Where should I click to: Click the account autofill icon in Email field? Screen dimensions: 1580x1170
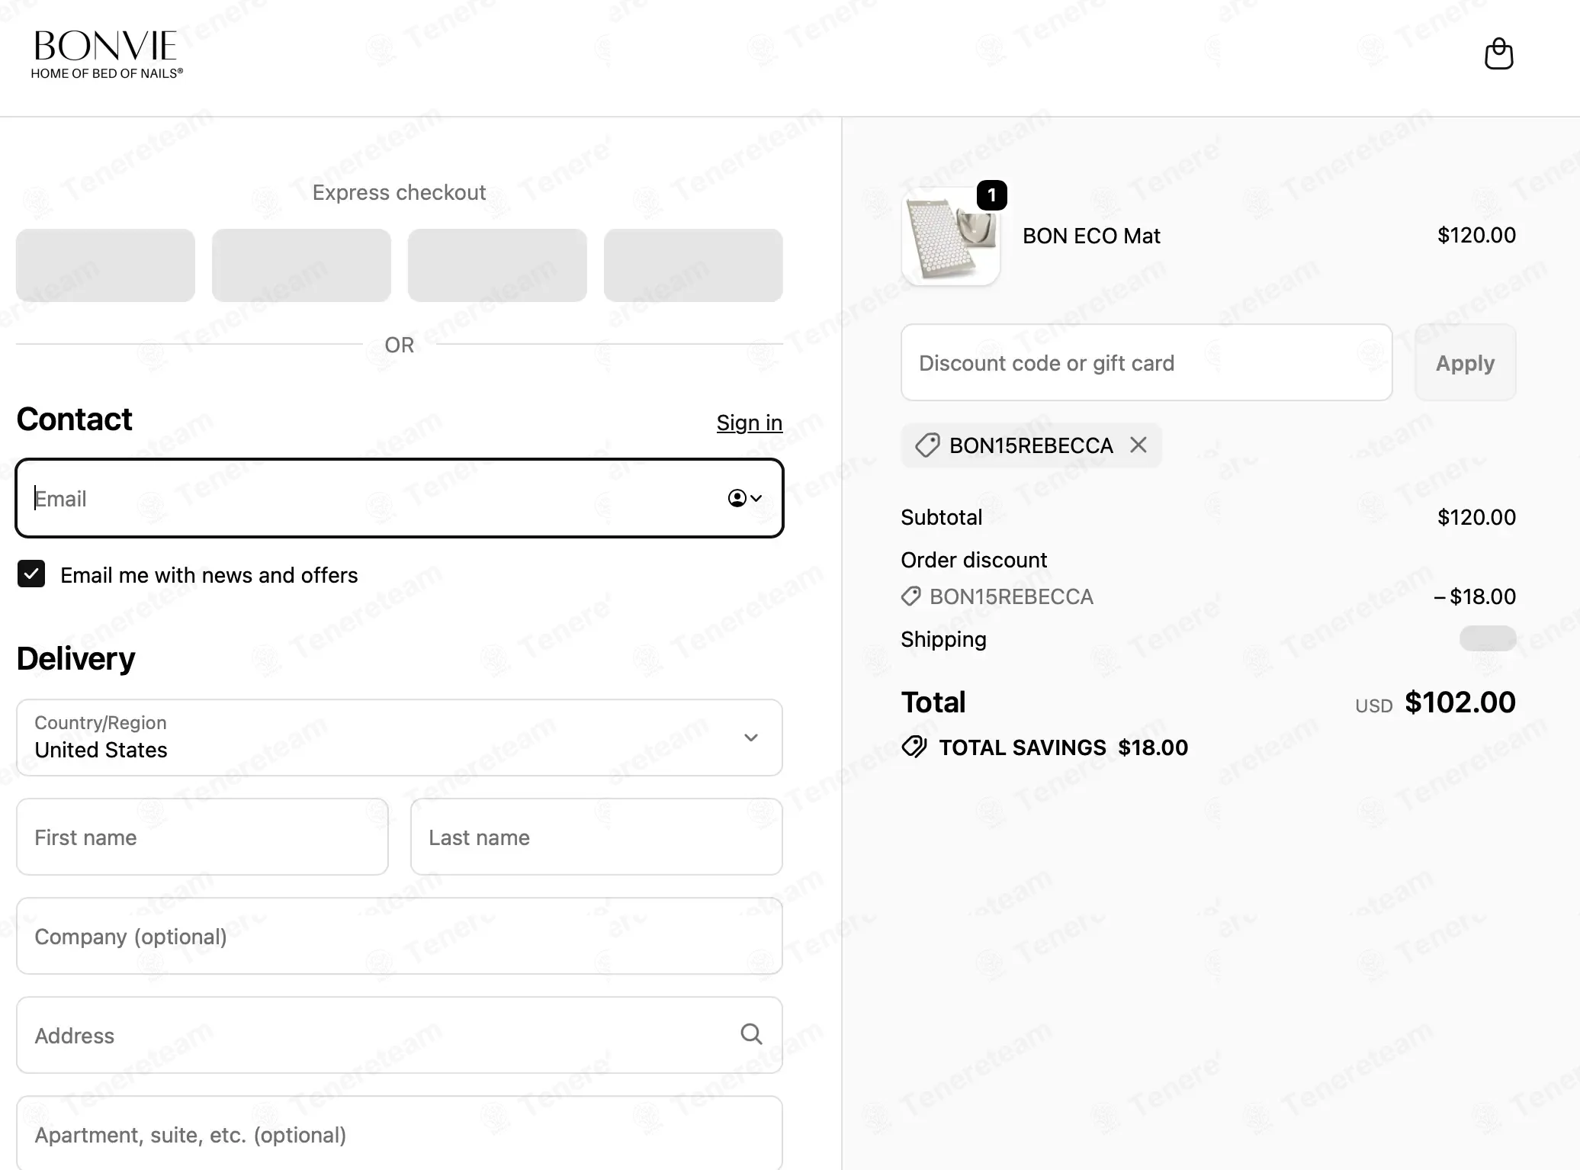745,498
